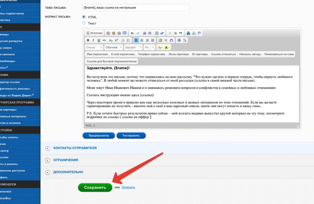Toggle italic formatting in editor
Image resolution: width=314 pixels, height=204 pixels.
pos(93,40)
